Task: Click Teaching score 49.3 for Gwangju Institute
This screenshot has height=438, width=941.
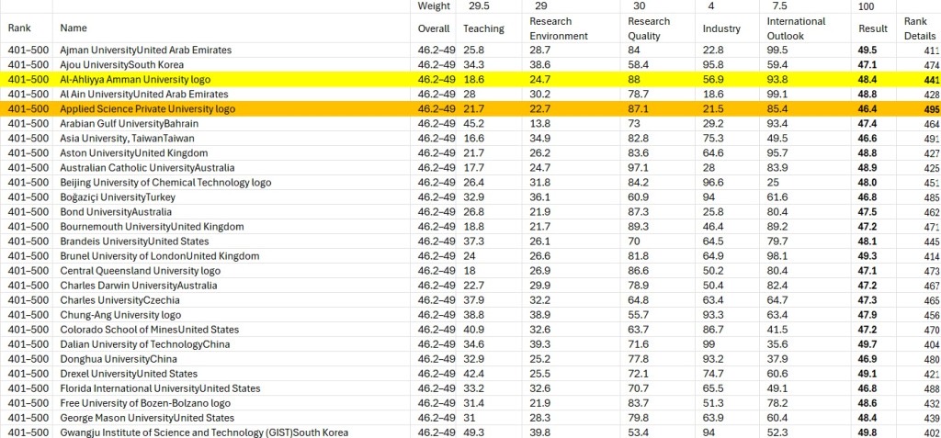Action: tap(474, 432)
